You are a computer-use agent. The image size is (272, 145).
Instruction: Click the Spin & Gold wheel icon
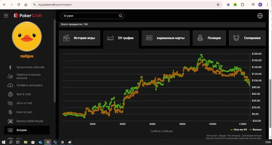click(10, 94)
